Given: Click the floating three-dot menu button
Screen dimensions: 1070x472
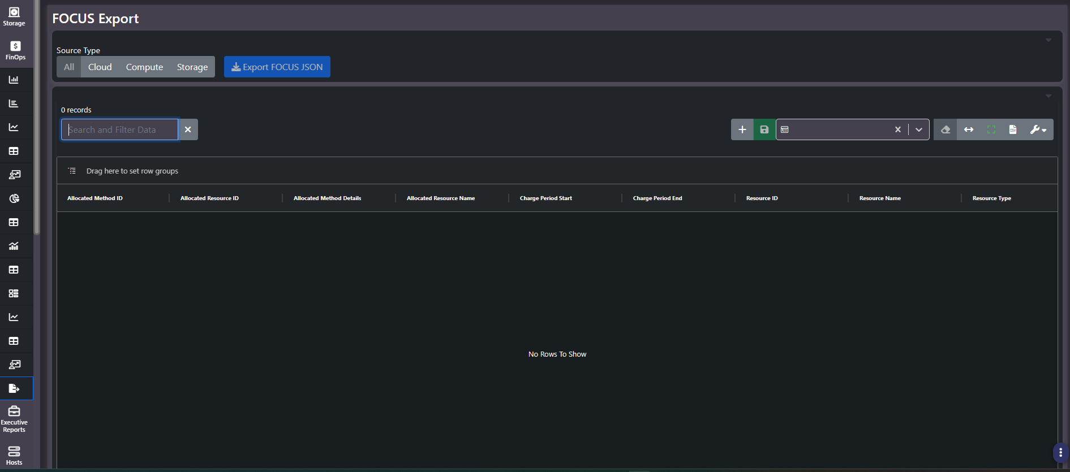Looking at the screenshot, I should (x=1060, y=453).
